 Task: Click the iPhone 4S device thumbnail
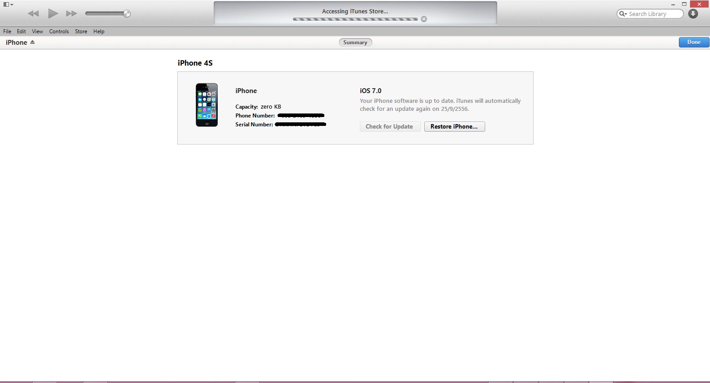click(x=207, y=105)
